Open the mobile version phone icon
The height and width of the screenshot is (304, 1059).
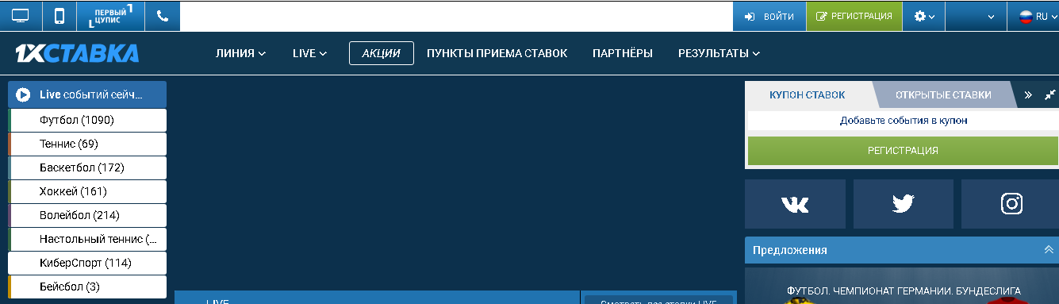[x=59, y=16]
